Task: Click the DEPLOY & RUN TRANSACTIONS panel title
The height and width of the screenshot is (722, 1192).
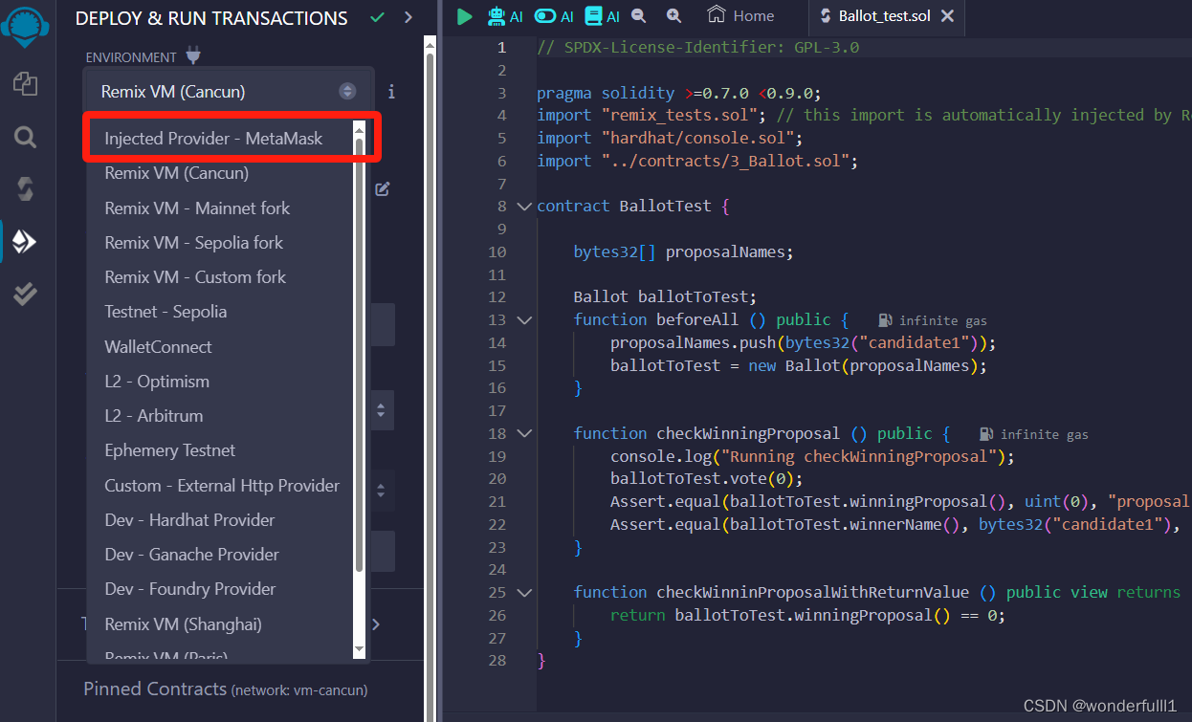Action: [x=211, y=17]
